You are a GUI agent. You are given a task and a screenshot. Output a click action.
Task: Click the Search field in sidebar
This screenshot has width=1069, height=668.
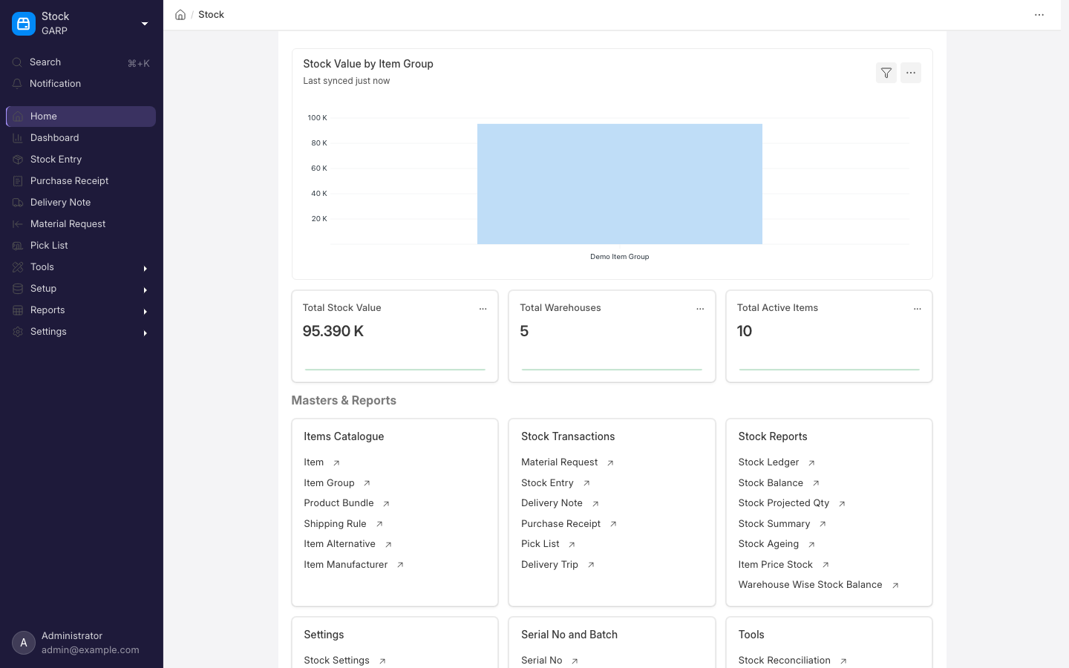81,62
